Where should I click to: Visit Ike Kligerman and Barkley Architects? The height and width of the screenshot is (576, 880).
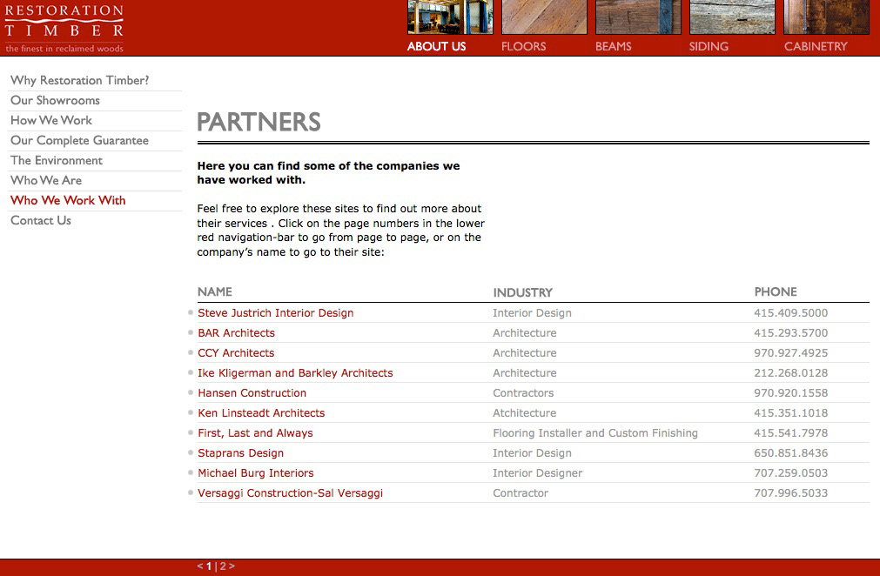click(x=295, y=373)
